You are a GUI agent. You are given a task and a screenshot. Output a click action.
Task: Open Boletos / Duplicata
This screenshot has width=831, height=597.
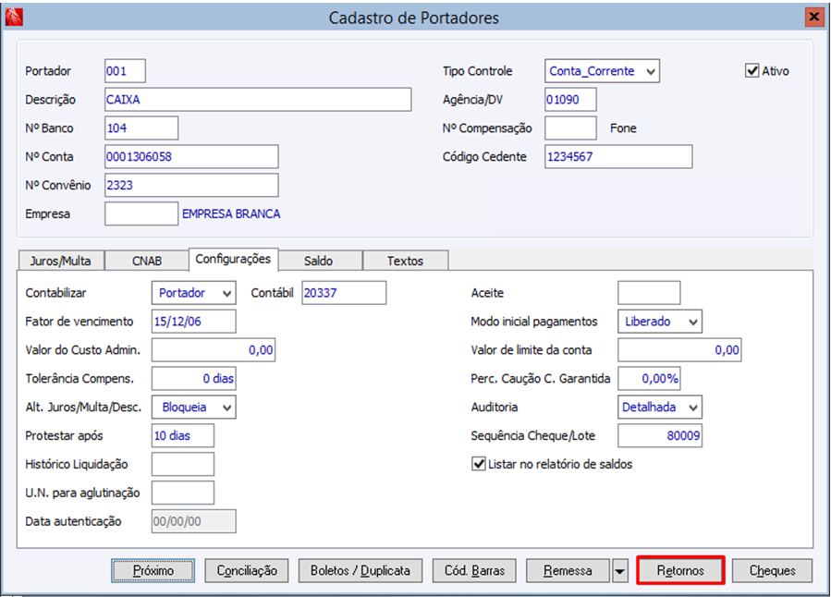(361, 570)
